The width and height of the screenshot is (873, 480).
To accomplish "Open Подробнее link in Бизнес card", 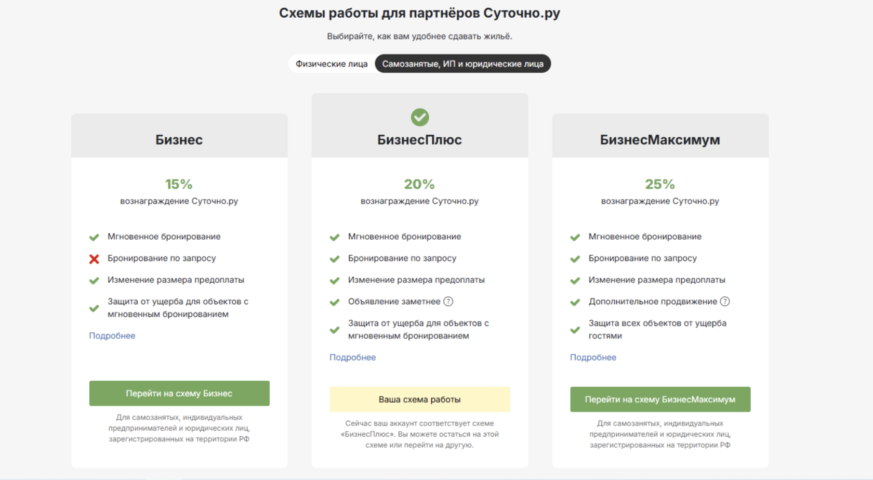I will tap(112, 336).
